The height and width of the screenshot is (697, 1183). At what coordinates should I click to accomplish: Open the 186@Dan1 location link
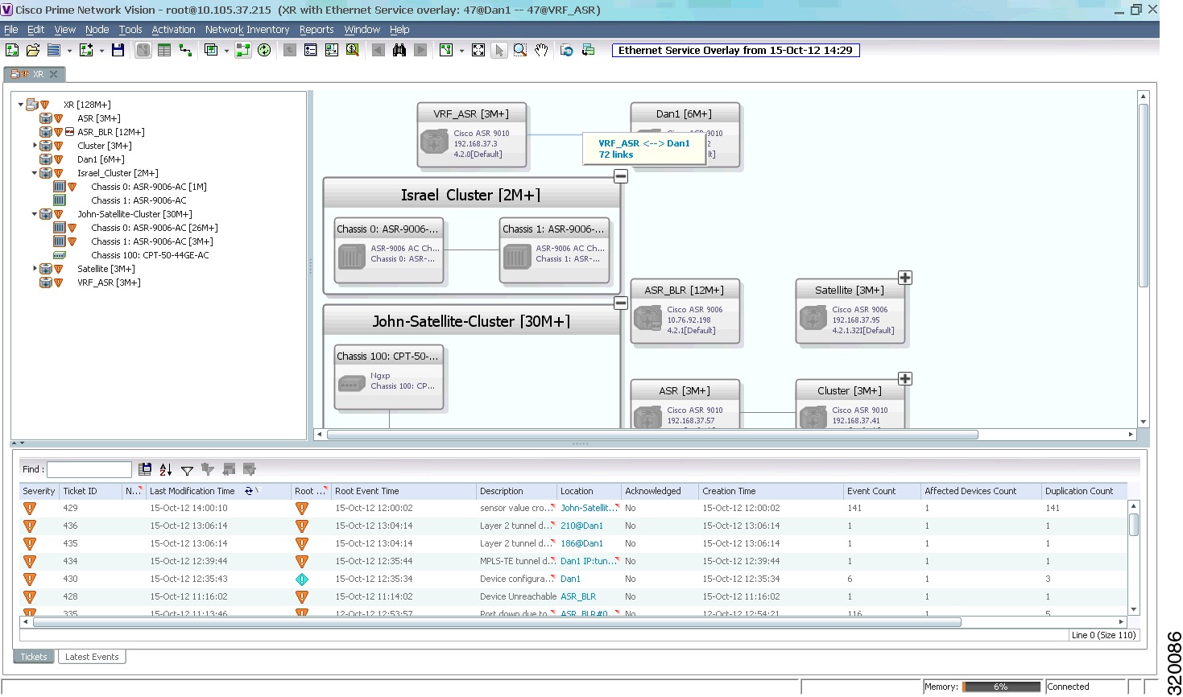pos(581,544)
